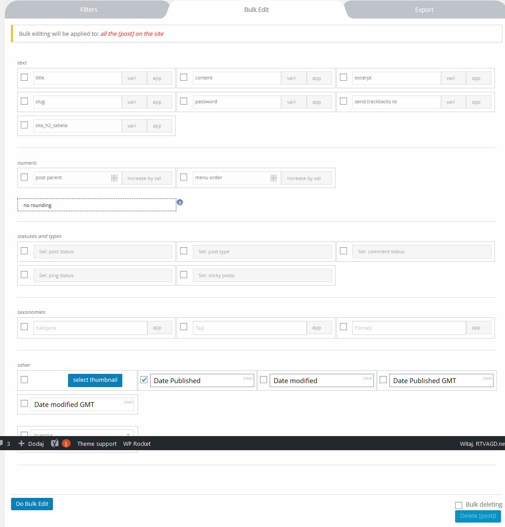Click stepper arrows on menu order field
This screenshot has width=505, height=527.
coord(274,178)
